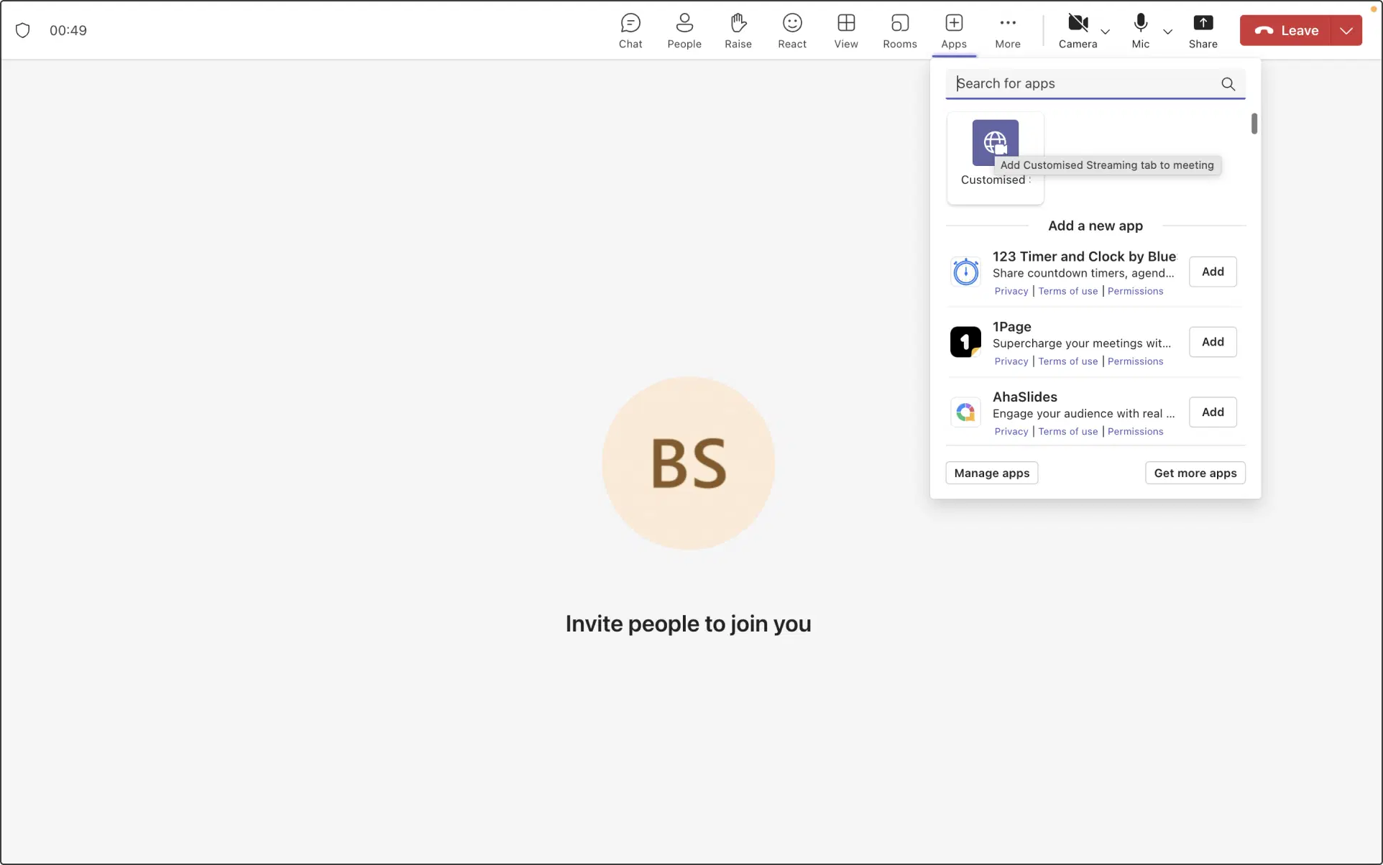Screen dimensions: 1383x865
Task: Open Permissions link for AhaSlides
Action: (1135, 431)
